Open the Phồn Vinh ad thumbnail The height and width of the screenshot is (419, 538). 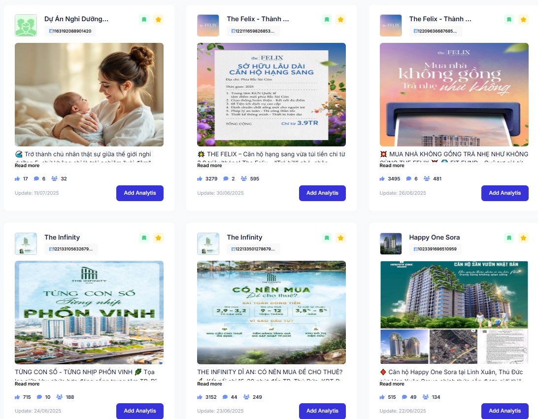[x=89, y=313]
